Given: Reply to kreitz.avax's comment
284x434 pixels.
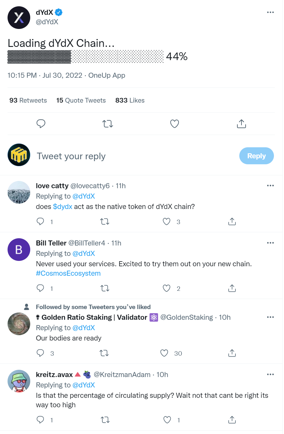Looking at the screenshot, I should [x=40, y=420].
